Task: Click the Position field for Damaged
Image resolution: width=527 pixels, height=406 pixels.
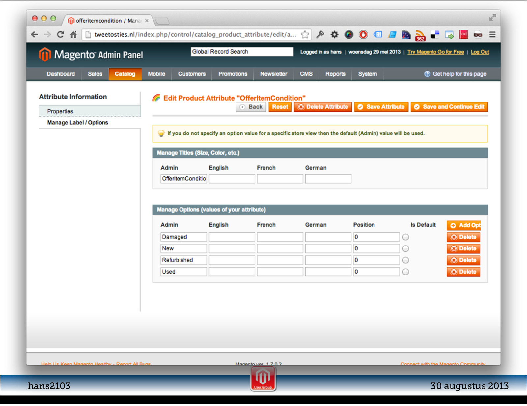Action: [x=376, y=237]
